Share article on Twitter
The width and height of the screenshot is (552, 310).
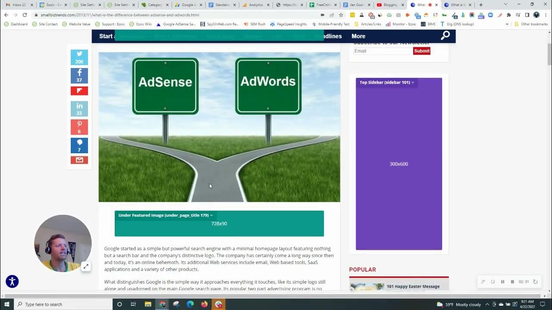pos(79,57)
